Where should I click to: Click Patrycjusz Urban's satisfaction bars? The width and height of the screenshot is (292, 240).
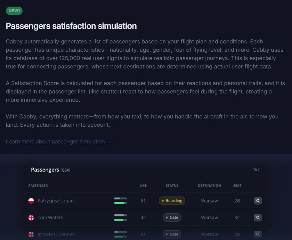[121, 201]
